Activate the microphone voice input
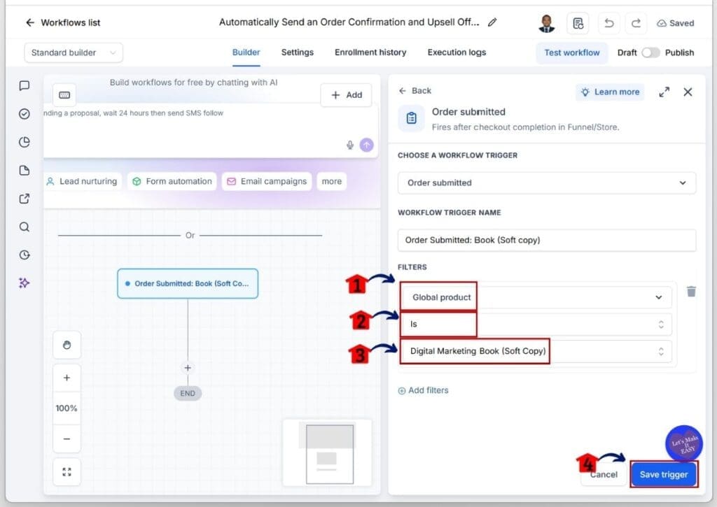Screen dimensions: 717x507 pos(350,145)
